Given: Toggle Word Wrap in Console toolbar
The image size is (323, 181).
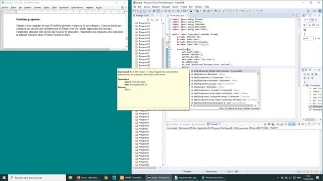Looking at the screenshot, I should tap(286, 124).
